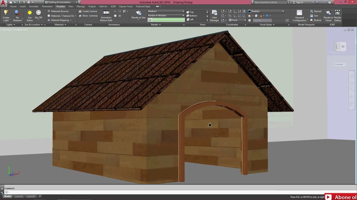The width and height of the screenshot is (357, 200).
Task: Open the View Manager
Action: pyautogui.click(x=214, y=16)
